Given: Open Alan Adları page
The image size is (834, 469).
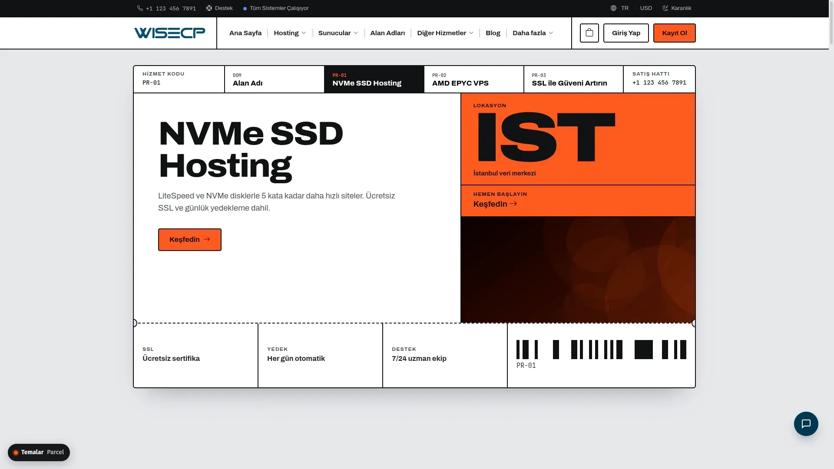Looking at the screenshot, I should coord(387,33).
